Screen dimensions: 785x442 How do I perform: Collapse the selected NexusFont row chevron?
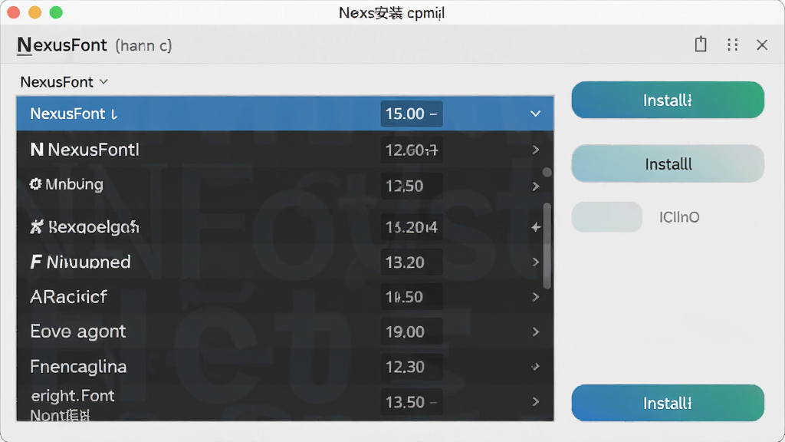pos(535,114)
